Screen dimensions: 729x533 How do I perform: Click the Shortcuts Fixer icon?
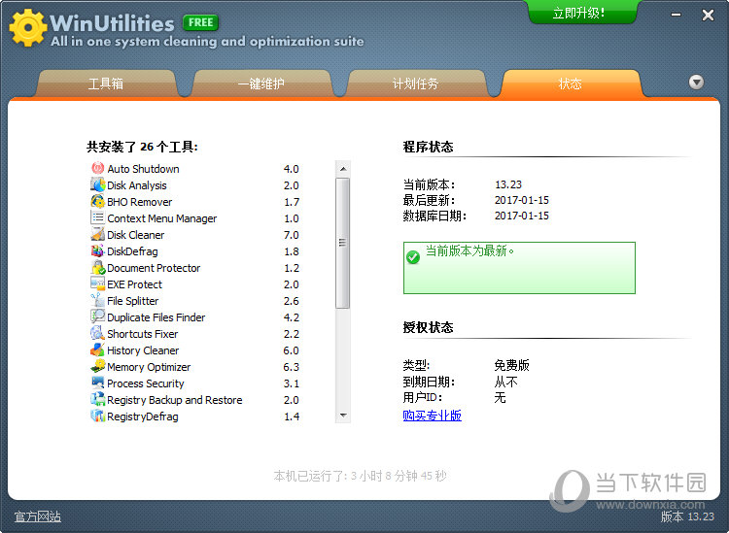coord(97,333)
